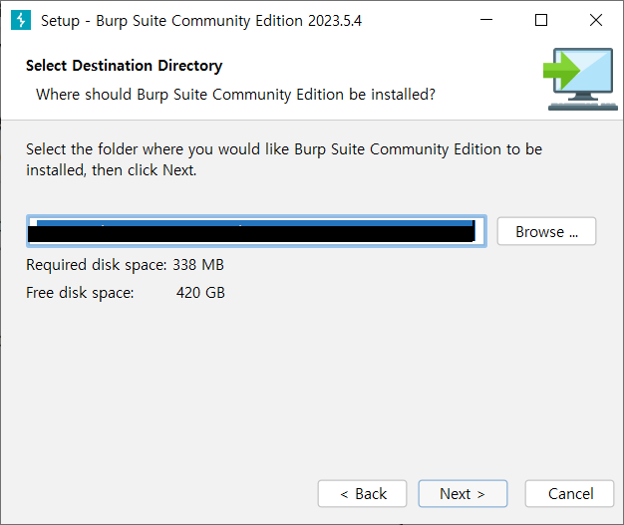624x525 pixels.
Task: Click the '420 GB' free space value
Action: pos(200,293)
